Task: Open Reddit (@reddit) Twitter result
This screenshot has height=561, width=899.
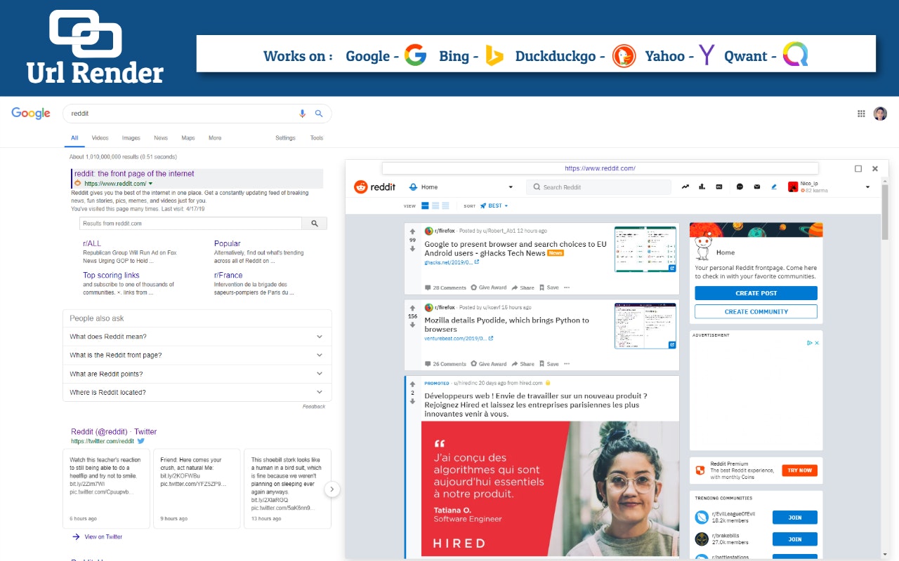Action: (x=114, y=432)
